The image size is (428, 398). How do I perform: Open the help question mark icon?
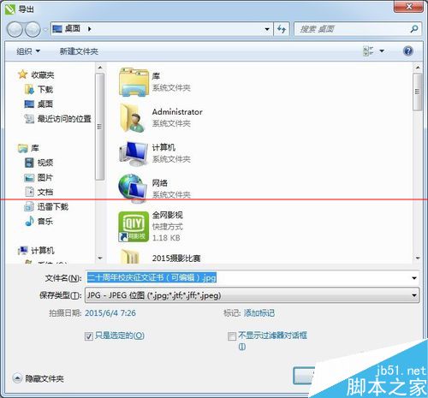(x=408, y=51)
